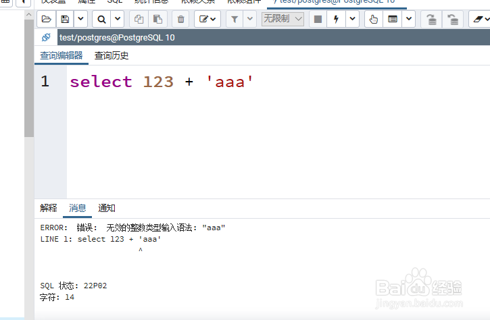Save the query with the floppy icon
The height and width of the screenshot is (320, 490).
tap(65, 19)
